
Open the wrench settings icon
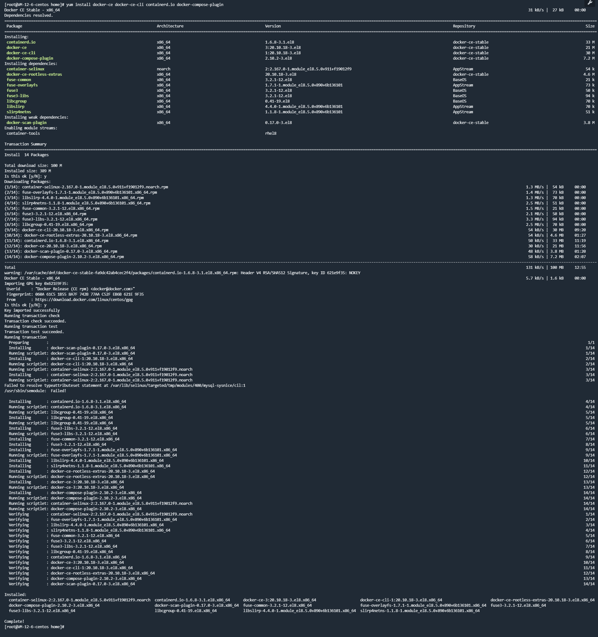[x=590, y=3]
